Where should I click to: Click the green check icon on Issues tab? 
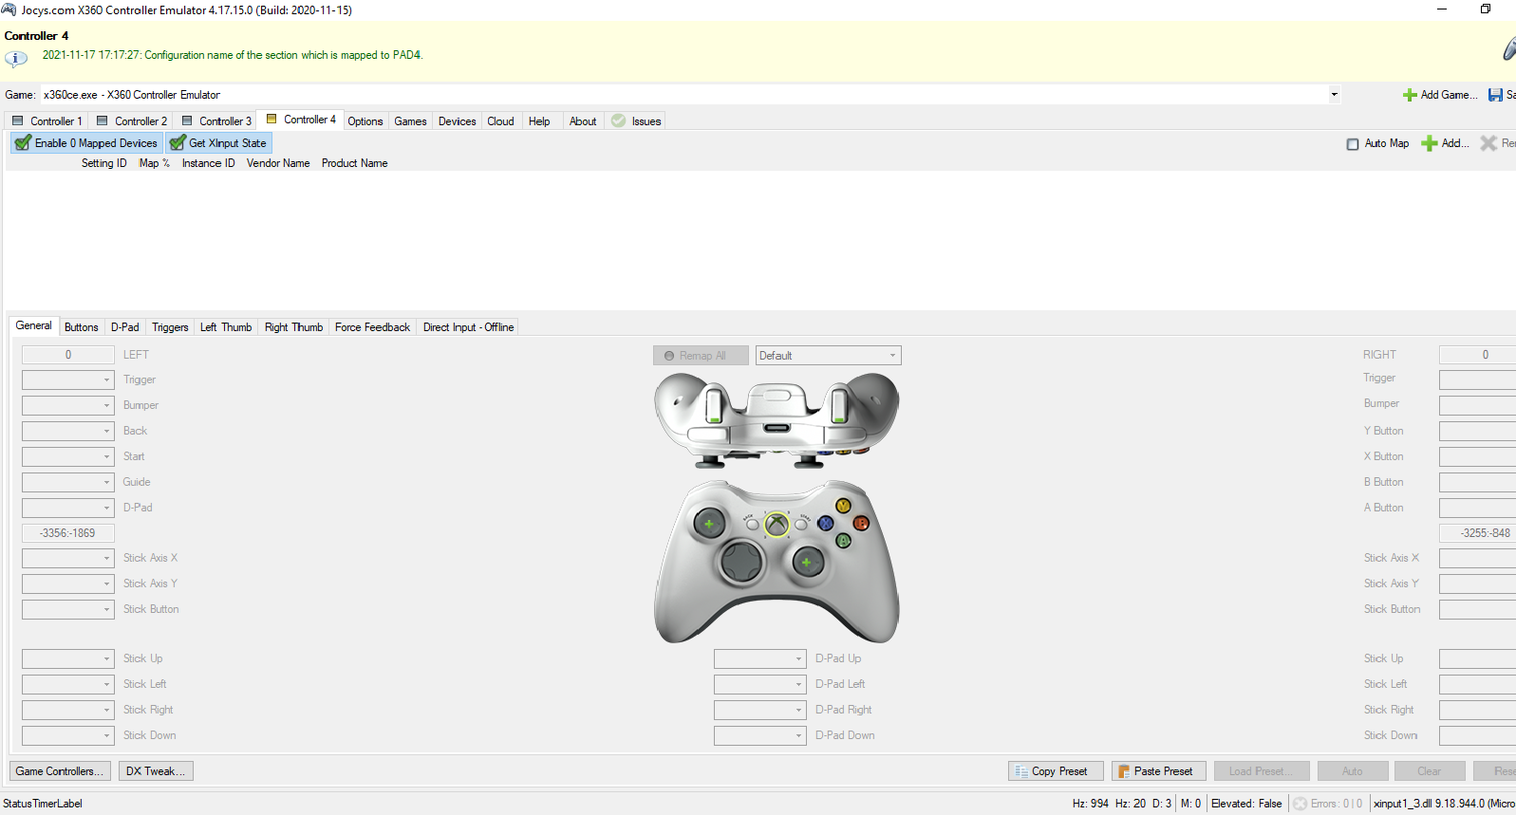point(619,120)
